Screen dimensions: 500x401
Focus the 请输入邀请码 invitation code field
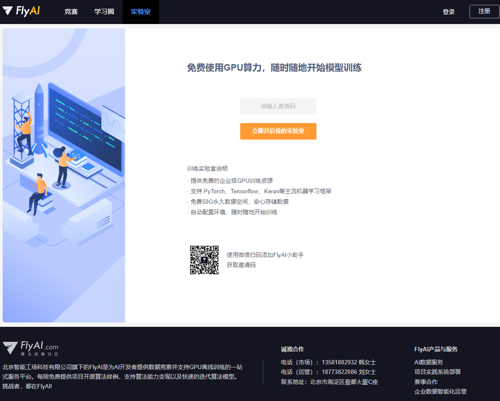tap(278, 106)
